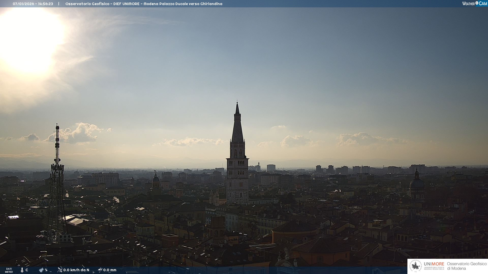
Task: Click the humidity percent symbol
Action: (46, 270)
